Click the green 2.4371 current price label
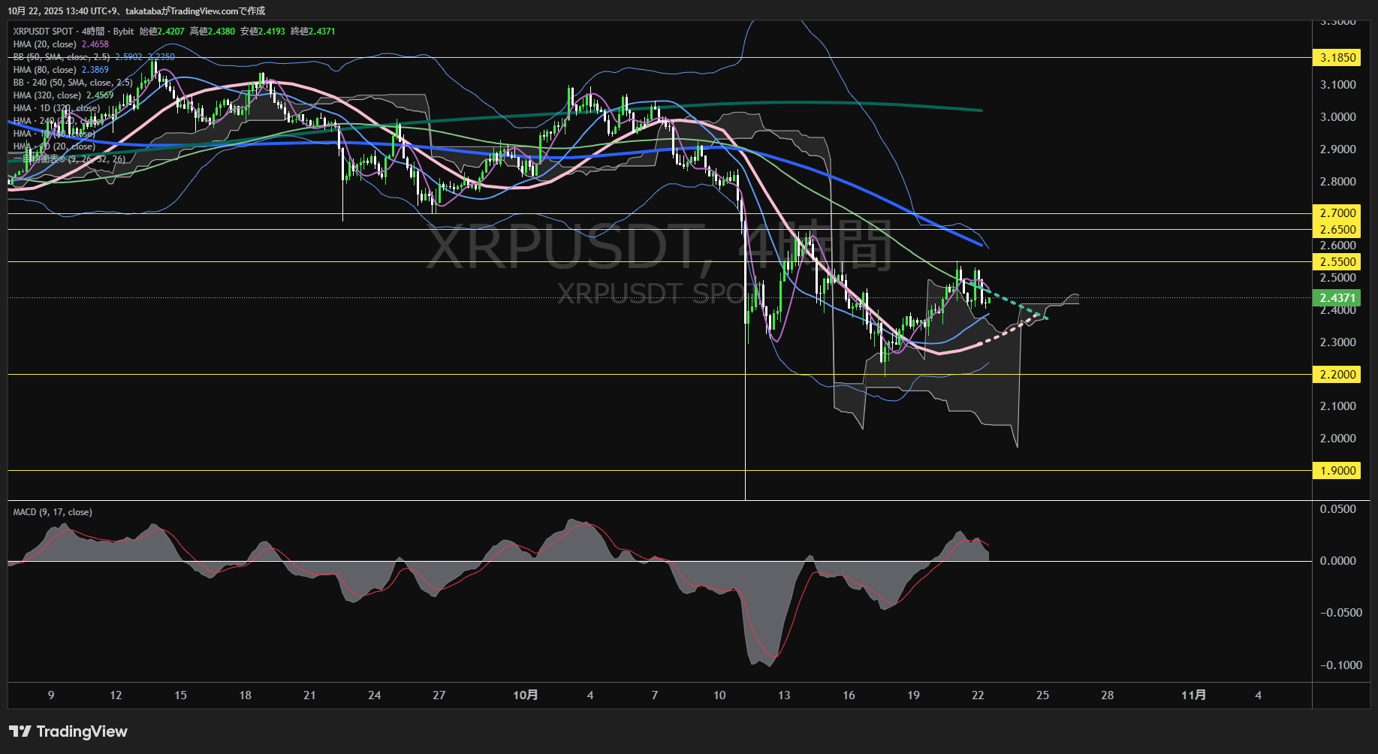The image size is (1378, 754). (x=1337, y=298)
